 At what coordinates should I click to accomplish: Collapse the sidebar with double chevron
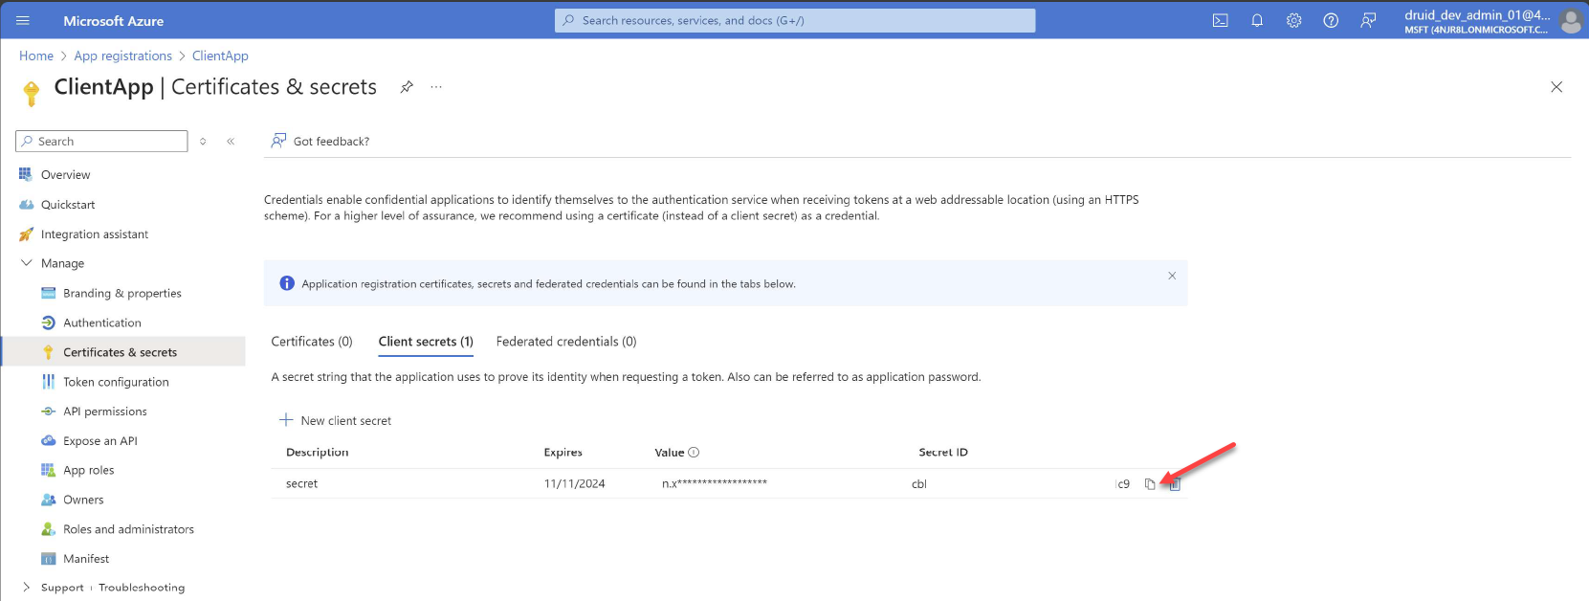pos(231,141)
